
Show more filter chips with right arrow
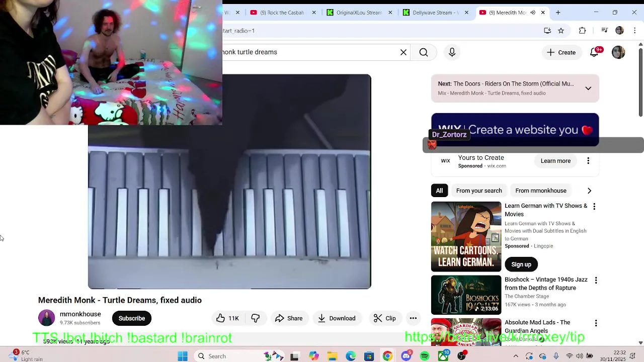coord(589,191)
